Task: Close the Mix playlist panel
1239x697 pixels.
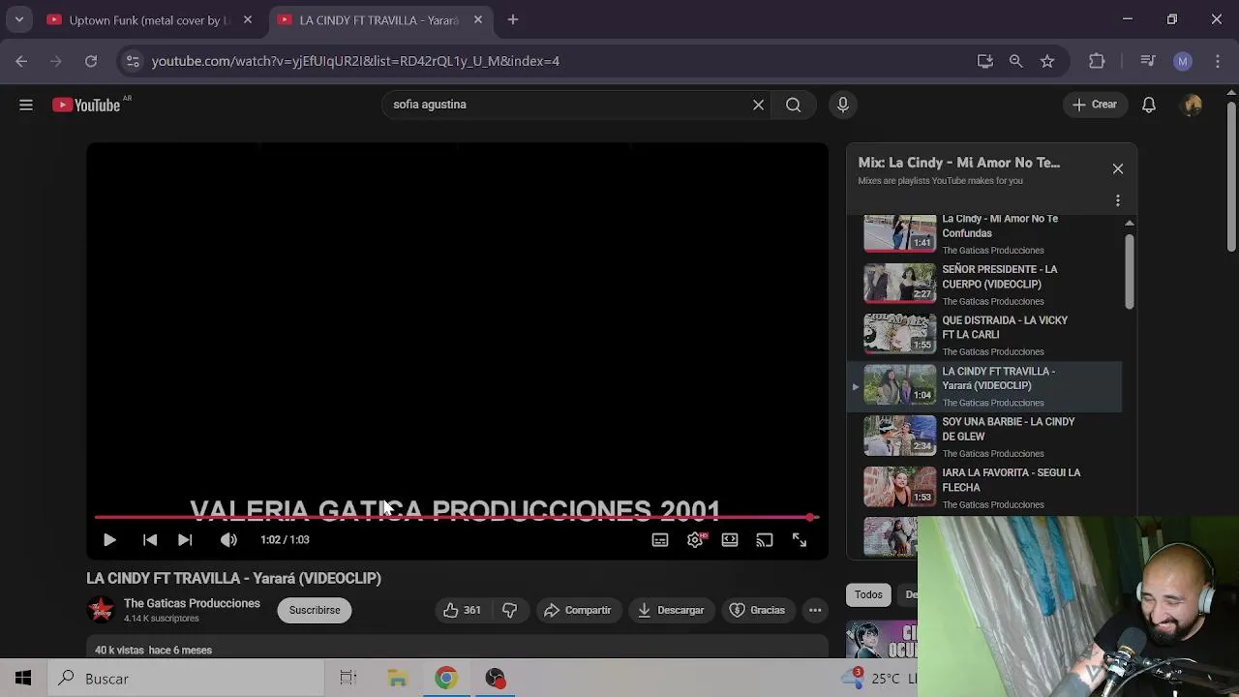Action: point(1118,168)
